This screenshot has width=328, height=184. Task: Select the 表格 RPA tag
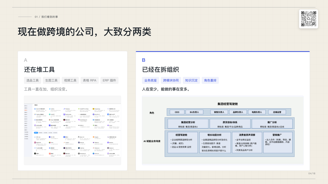click(x=90, y=80)
